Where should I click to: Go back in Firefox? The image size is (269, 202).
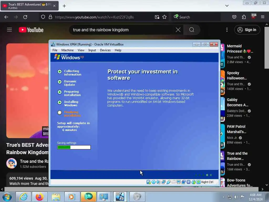(x=6, y=17)
